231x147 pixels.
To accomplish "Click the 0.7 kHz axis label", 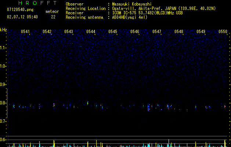I will click(3, 121).
